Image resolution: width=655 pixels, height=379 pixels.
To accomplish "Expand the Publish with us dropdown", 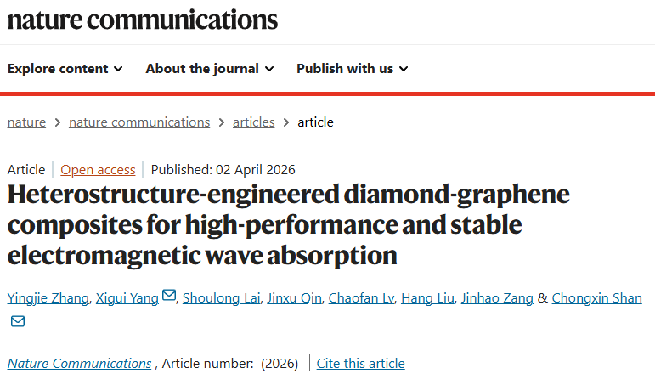I will pyautogui.click(x=352, y=68).
